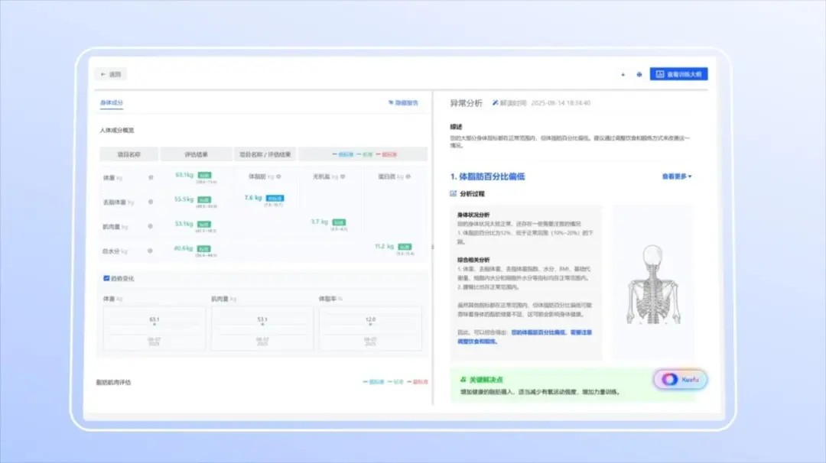Click the 体重 trend chart data point
The image size is (826, 463).
(154, 325)
